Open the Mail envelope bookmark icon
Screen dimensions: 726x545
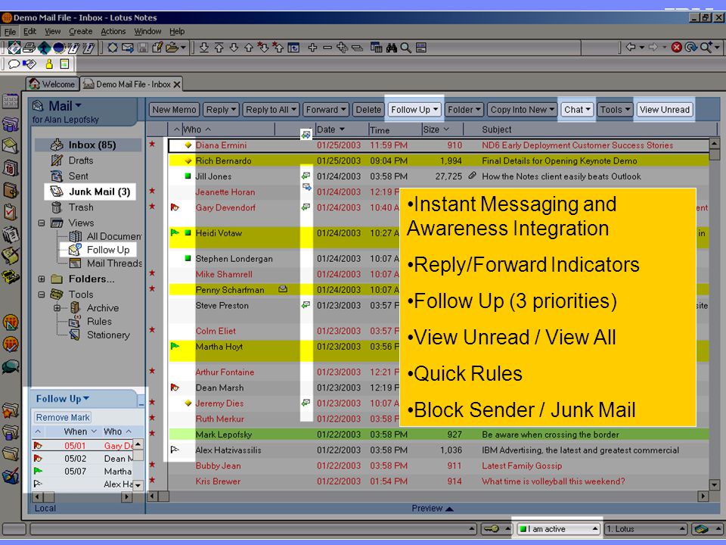click(10, 146)
